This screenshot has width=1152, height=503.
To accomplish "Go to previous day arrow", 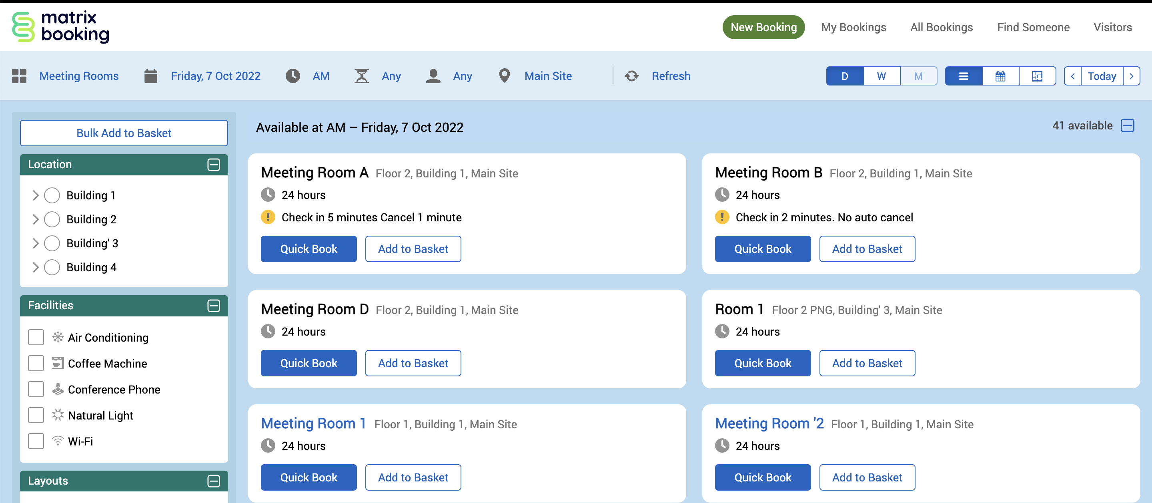I will click(x=1072, y=76).
